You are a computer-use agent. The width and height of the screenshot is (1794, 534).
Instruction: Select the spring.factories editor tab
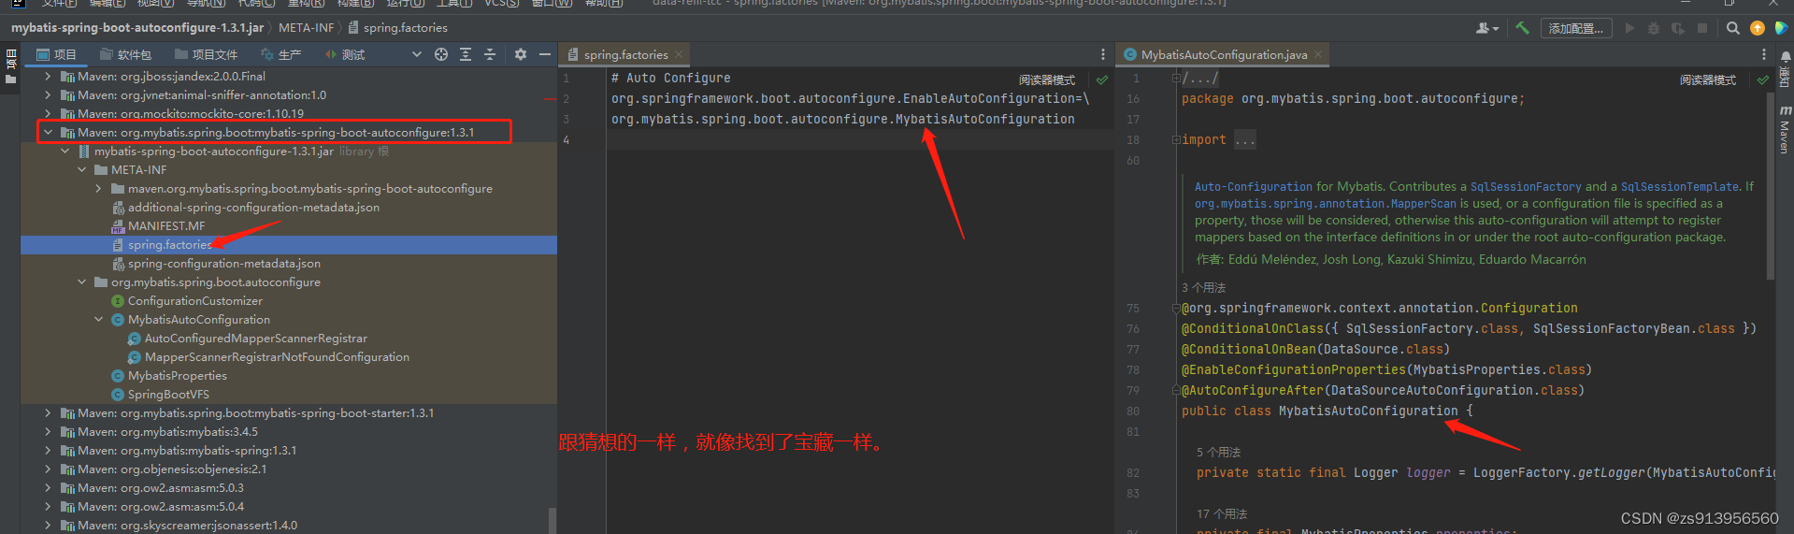(x=625, y=54)
